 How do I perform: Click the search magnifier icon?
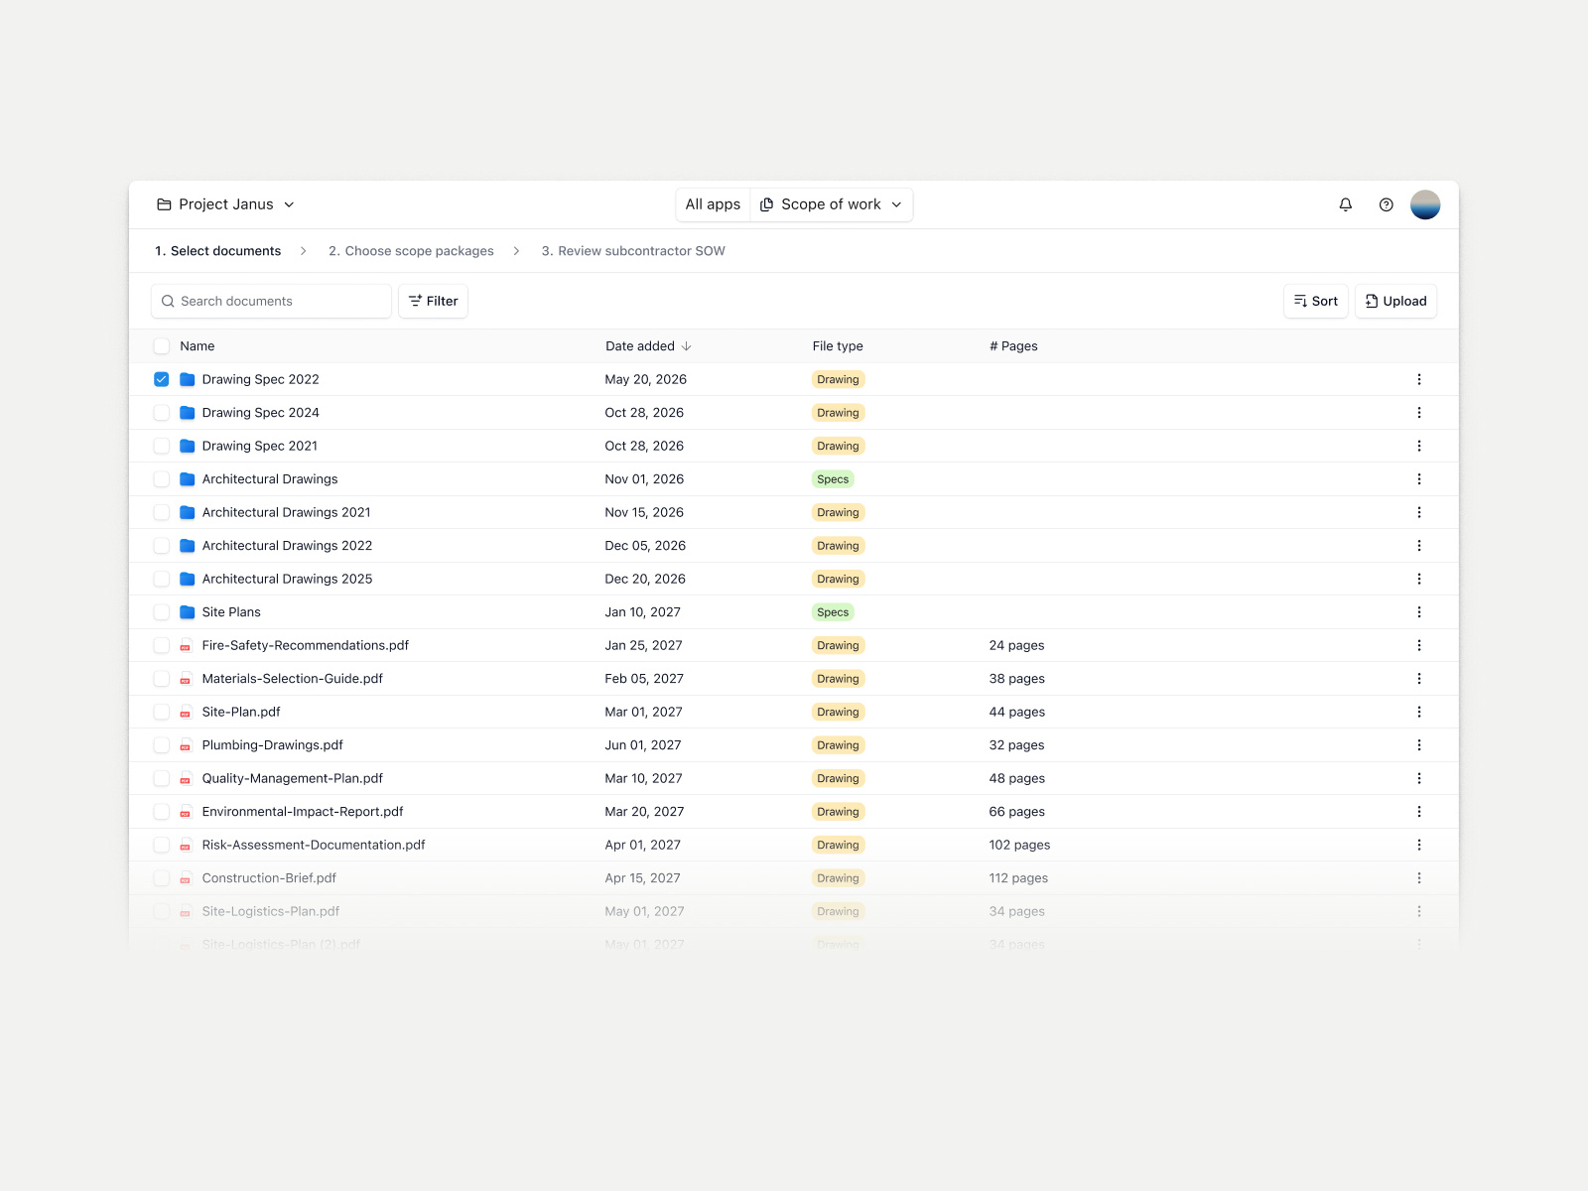pyautogui.click(x=169, y=301)
